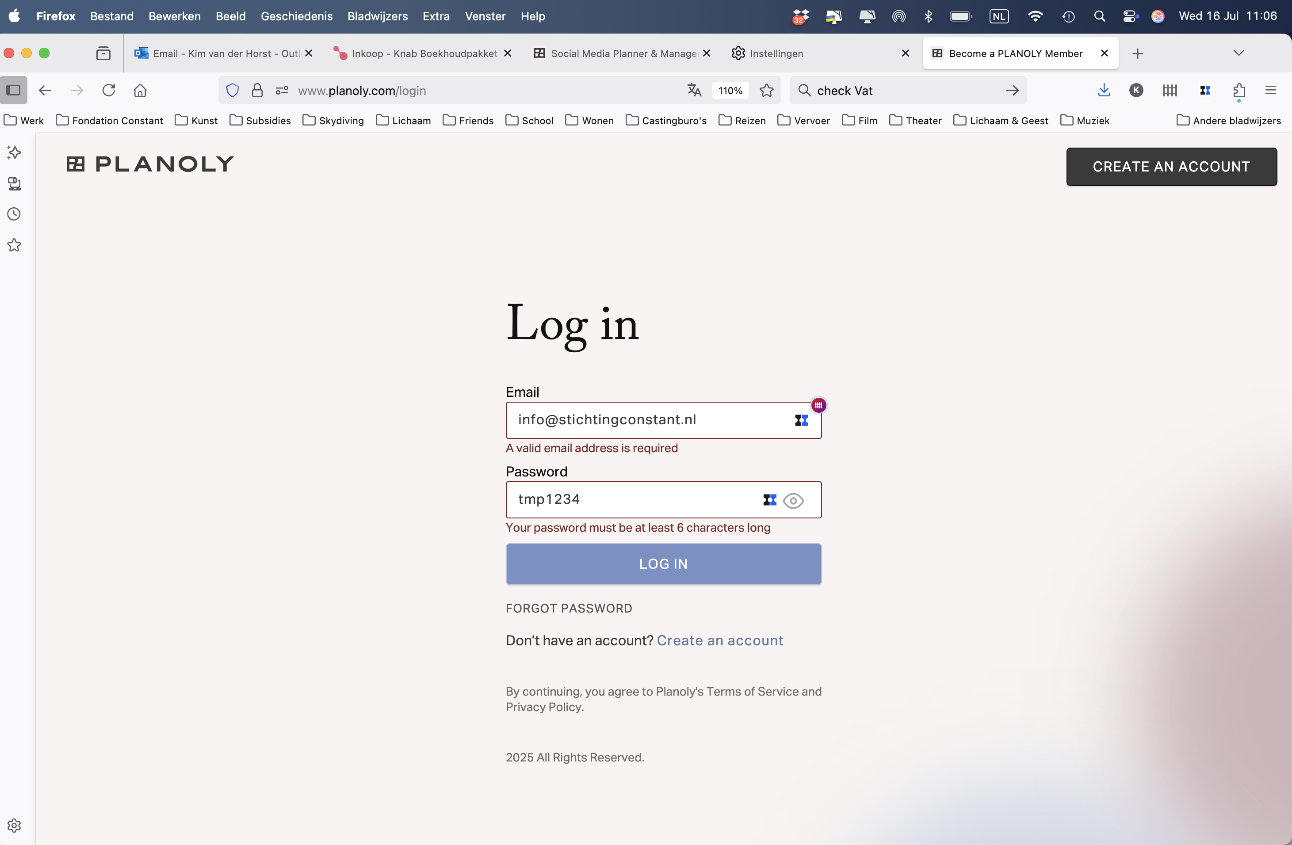Go forward with the forward arrow
1292x845 pixels.
coord(76,90)
